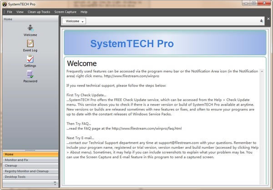Switch to Monitor and Fix section
This screenshot has height=190, width=273.
pos(30,160)
